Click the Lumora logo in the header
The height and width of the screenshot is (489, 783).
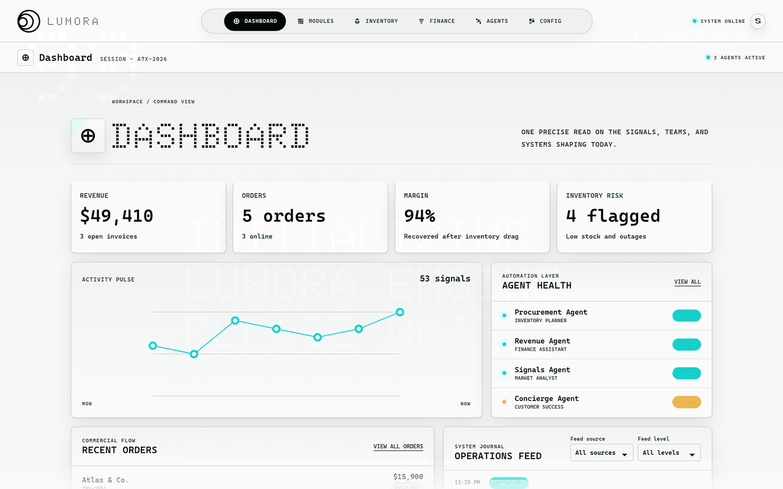tap(58, 21)
